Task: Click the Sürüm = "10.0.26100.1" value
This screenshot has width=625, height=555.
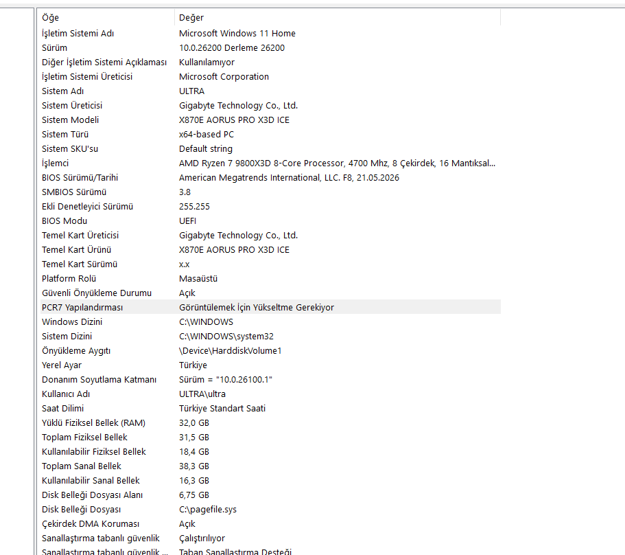Action: coord(225,379)
